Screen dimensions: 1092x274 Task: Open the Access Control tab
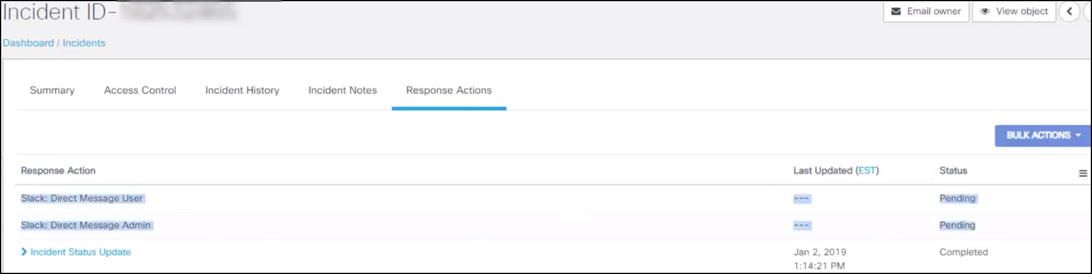[x=140, y=90]
